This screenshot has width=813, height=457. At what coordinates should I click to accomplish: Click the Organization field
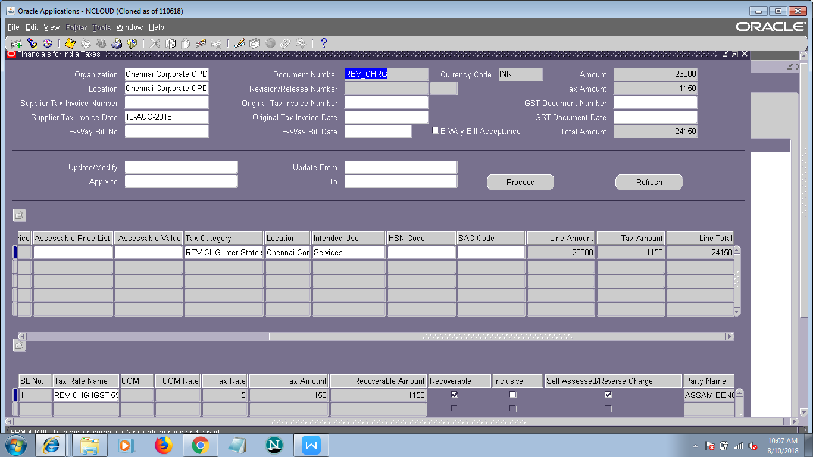(167, 74)
